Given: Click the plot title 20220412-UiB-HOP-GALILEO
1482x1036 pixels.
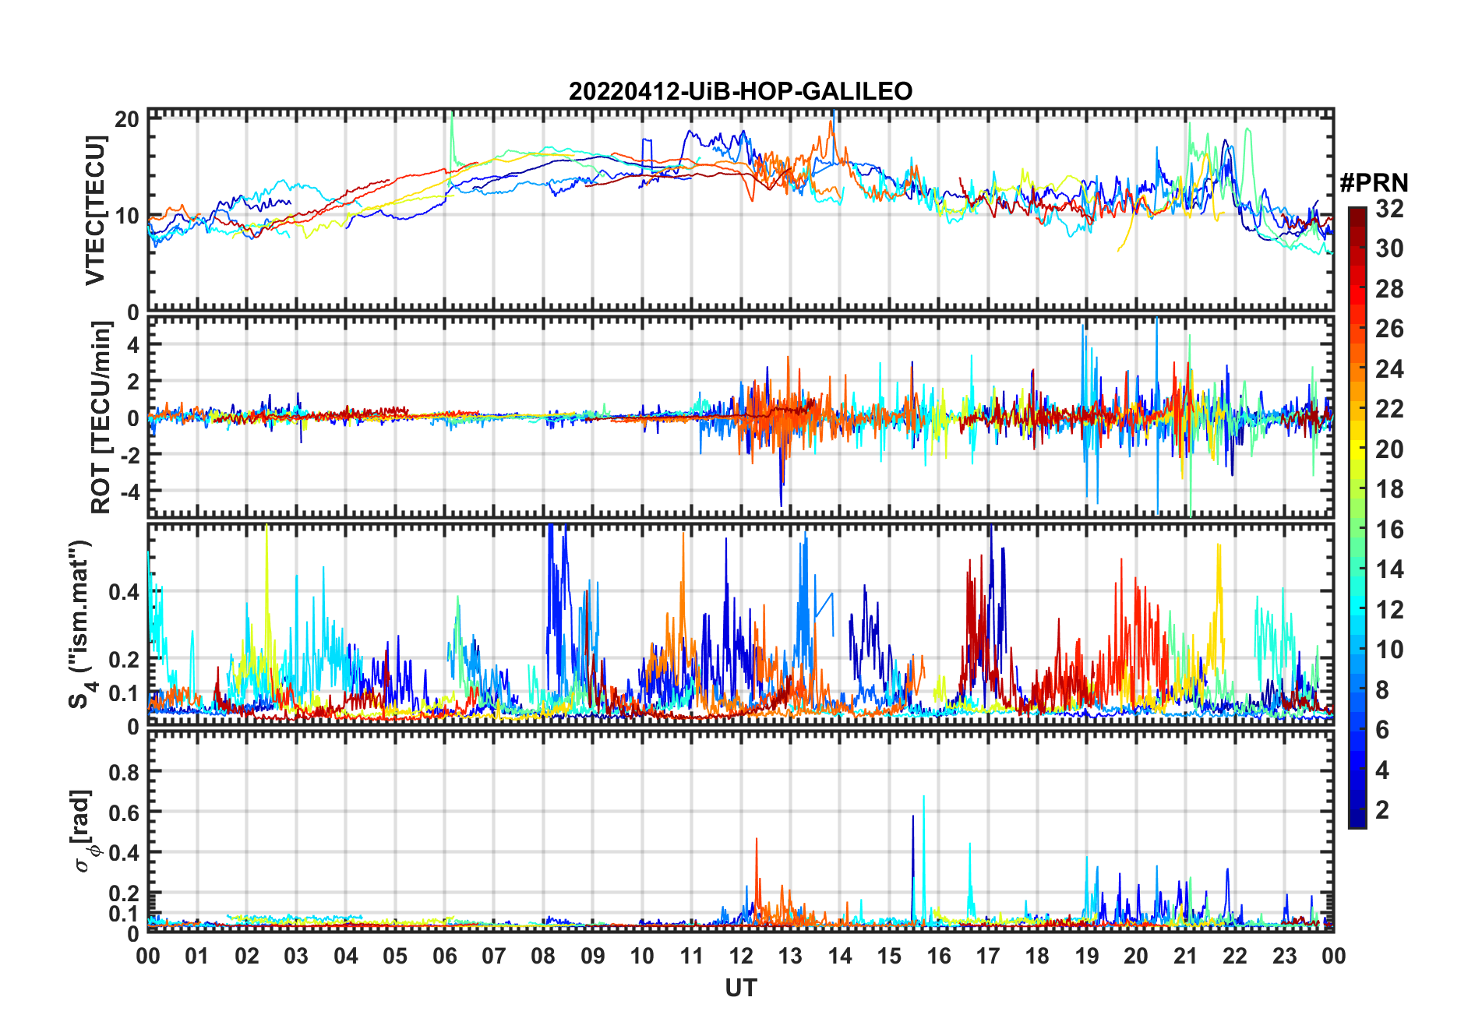Looking at the screenshot, I should pyautogui.click(x=740, y=92).
